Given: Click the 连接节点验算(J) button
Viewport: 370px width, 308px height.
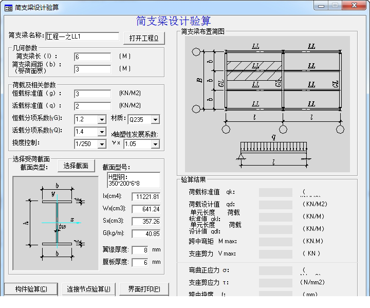Looking at the screenshot, I should click(x=88, y=289).
